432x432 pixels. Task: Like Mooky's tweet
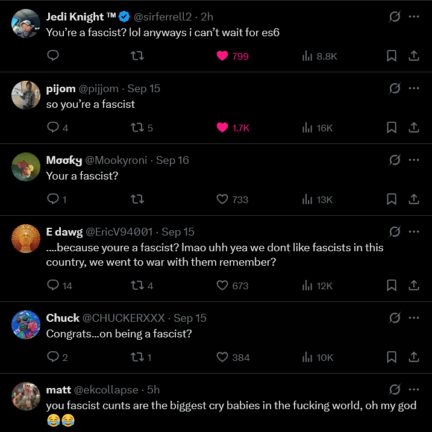[x=222, y=199]
